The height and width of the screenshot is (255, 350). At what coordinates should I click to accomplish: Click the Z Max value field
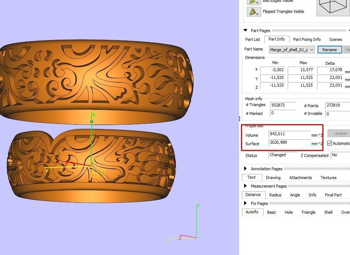point(301,85)
